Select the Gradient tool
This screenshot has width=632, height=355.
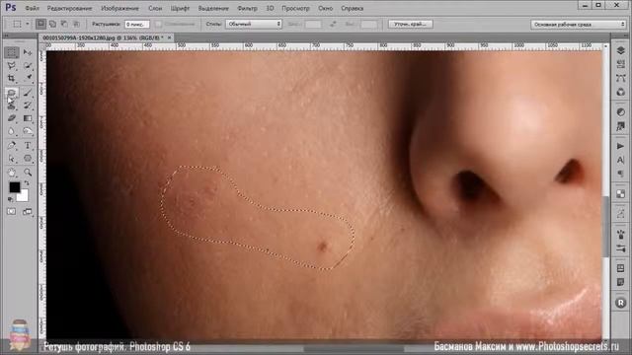tap(28, 118)
